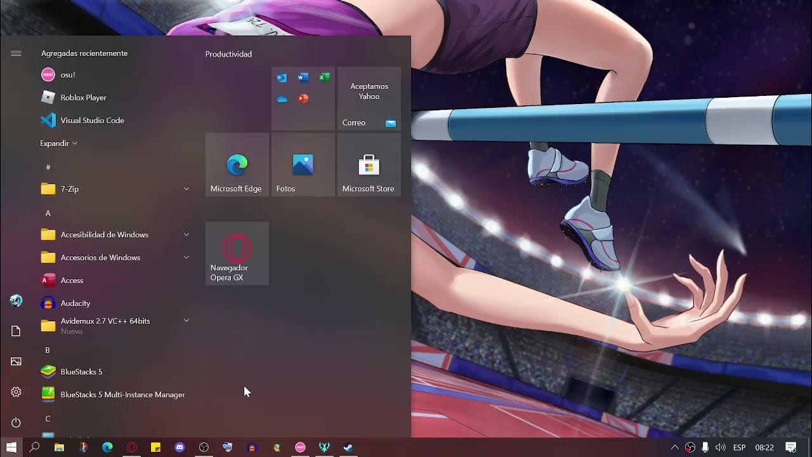Open the Fotos tile
Viewport: 812px width, 457px height.
(x=303, y=164)
